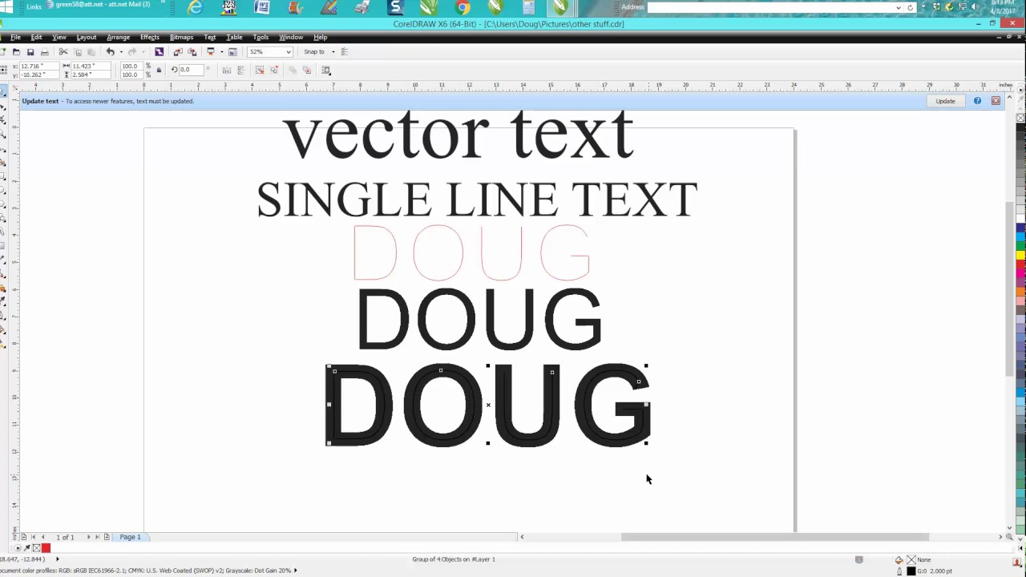Click the taskbar Address input box

(x=770, y=7)
